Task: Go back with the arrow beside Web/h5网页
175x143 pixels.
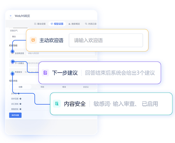Action: (x=11, y=16)
